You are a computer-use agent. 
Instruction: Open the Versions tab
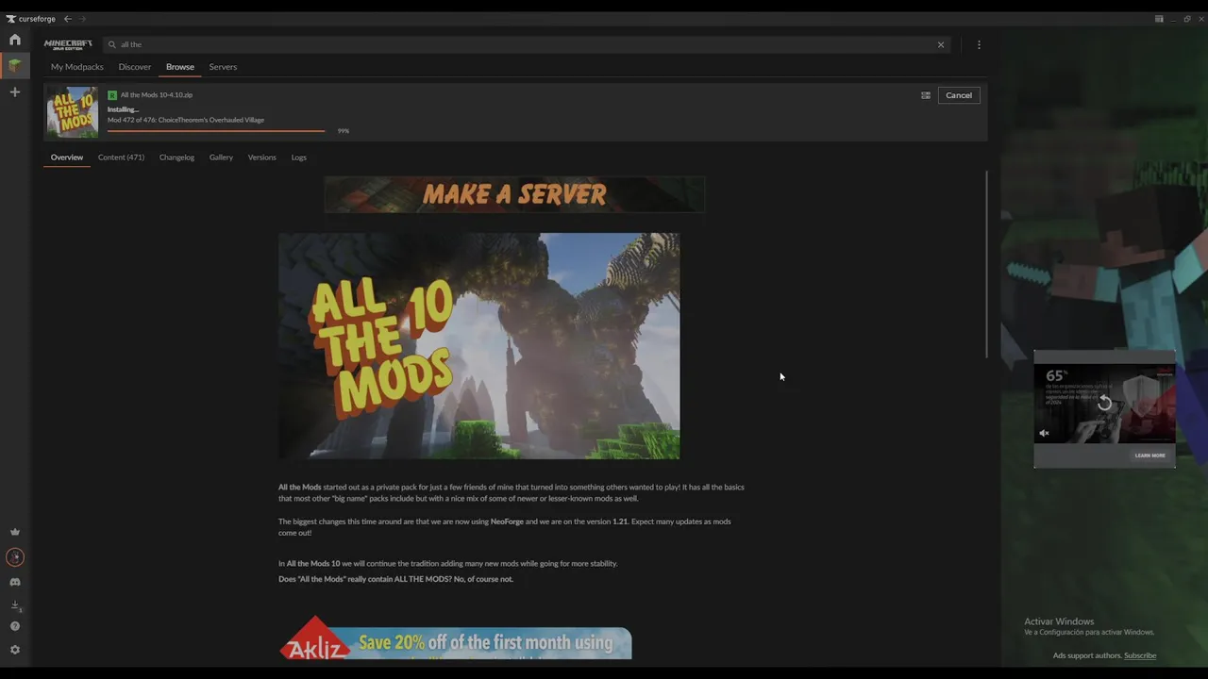261,157
